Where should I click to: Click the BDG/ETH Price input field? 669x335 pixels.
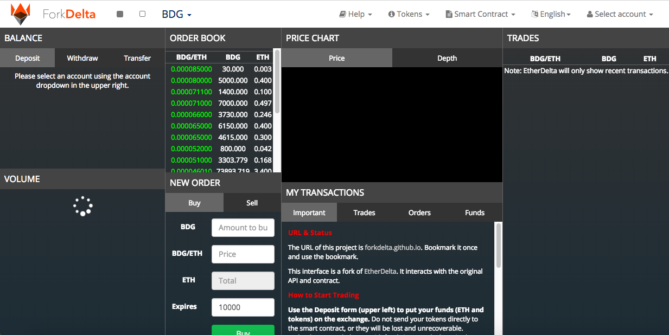pos(243,254)
